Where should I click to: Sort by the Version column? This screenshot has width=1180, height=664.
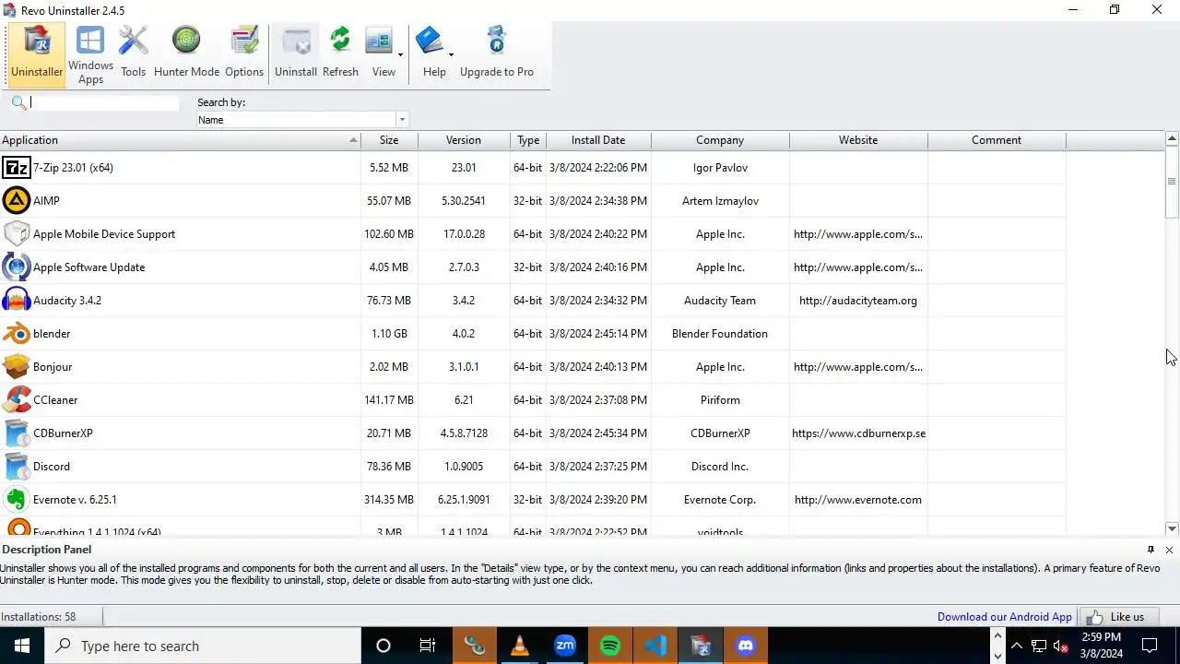click(x=464, y=140)
